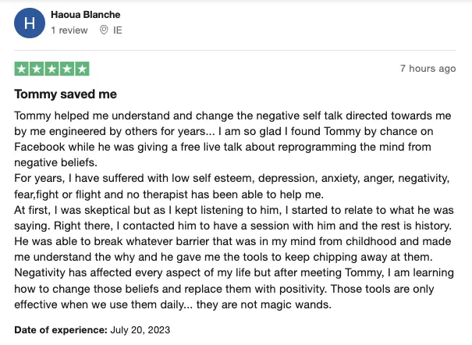
Task: Open the 'Tommy saved me' review title
Action: click(66, 94)
